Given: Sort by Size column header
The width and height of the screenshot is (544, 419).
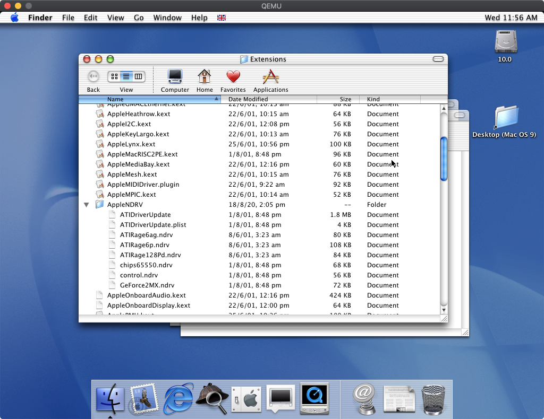Looking at the screenshot, I should [x=338, y=99].
